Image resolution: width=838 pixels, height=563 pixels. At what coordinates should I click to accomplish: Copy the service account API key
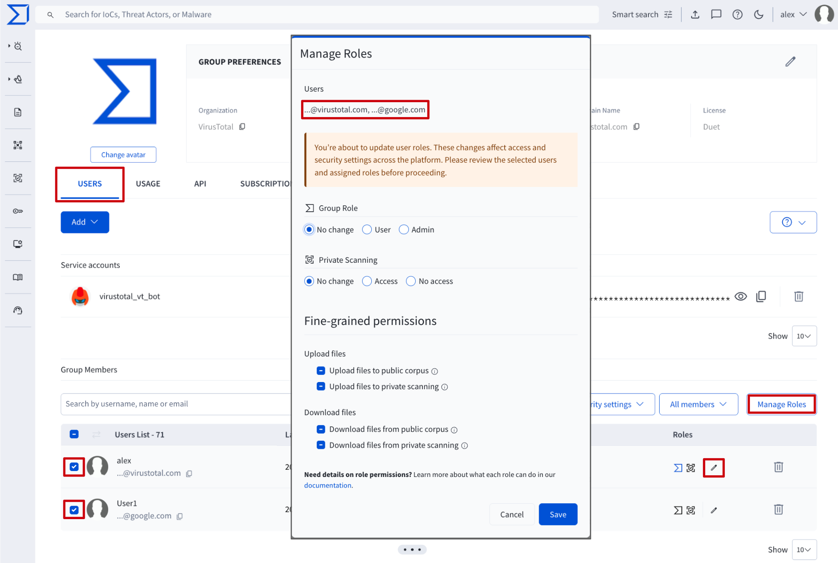761,296
